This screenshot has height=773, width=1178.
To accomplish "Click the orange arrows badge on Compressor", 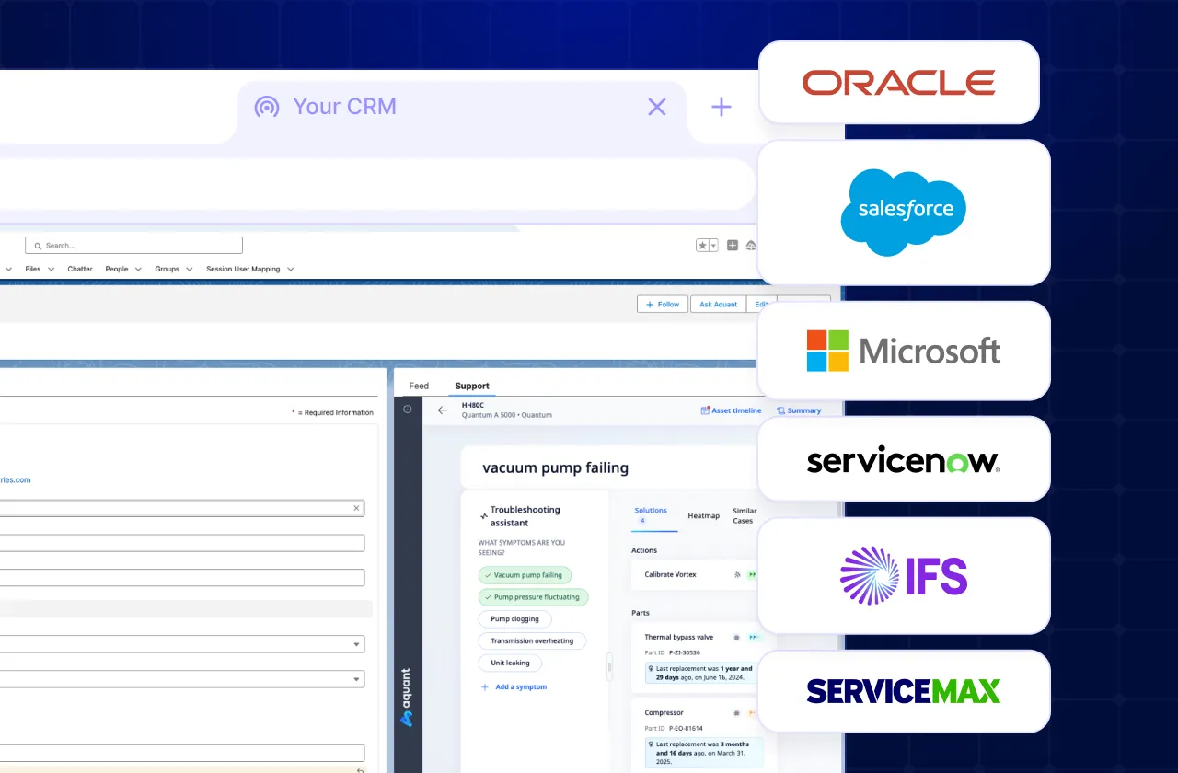I will [x=752, y=712].
